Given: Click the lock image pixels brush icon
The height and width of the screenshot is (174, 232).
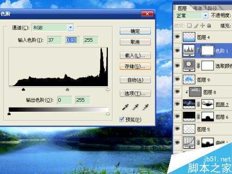Looking at the screenshot, I should [196, 26].
